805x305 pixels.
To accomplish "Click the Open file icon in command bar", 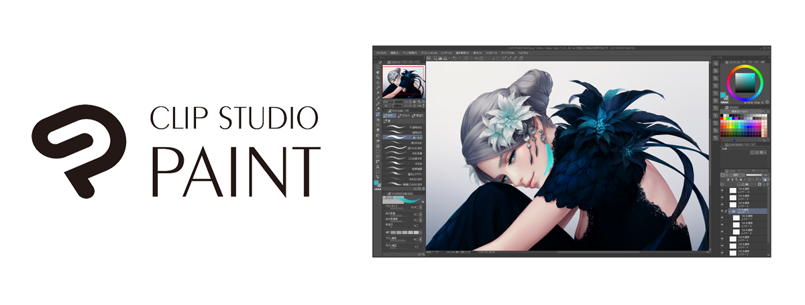I will point(440,58).
